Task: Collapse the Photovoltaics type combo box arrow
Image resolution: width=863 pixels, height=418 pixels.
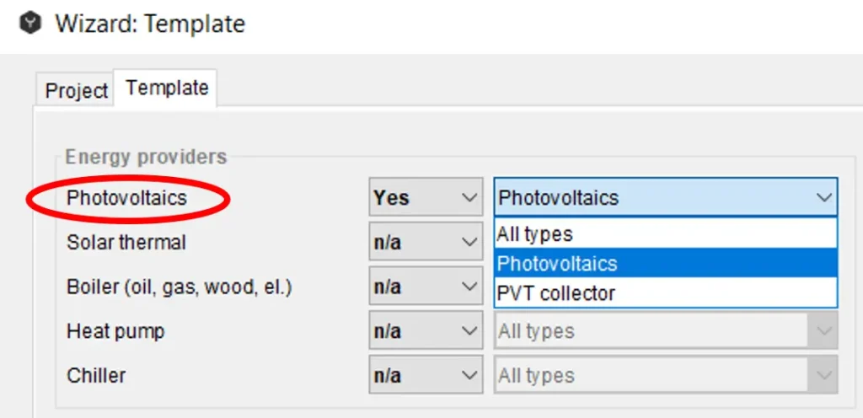Action: pos(823,198)
